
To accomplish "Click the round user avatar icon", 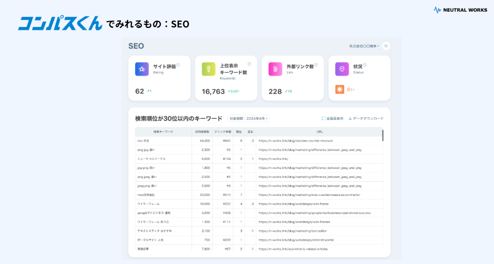I will click(386, 46).
